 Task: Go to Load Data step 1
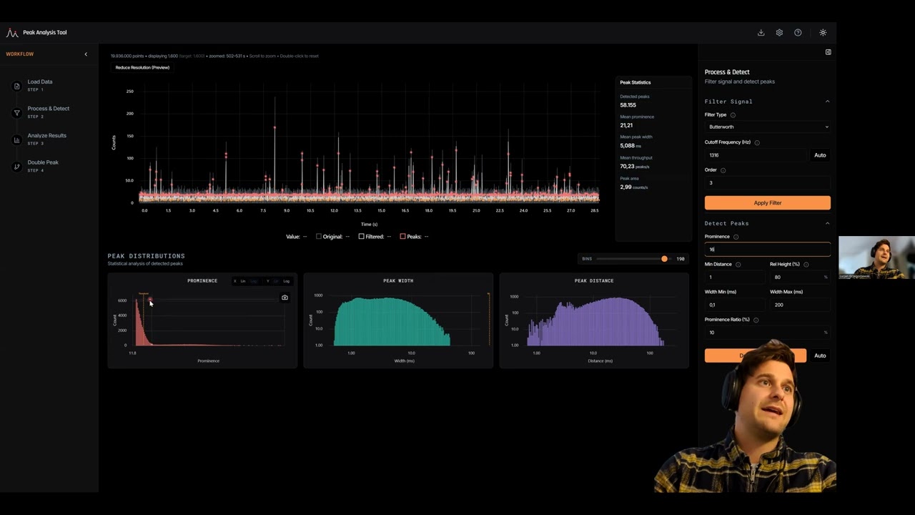tap(40, 85)
